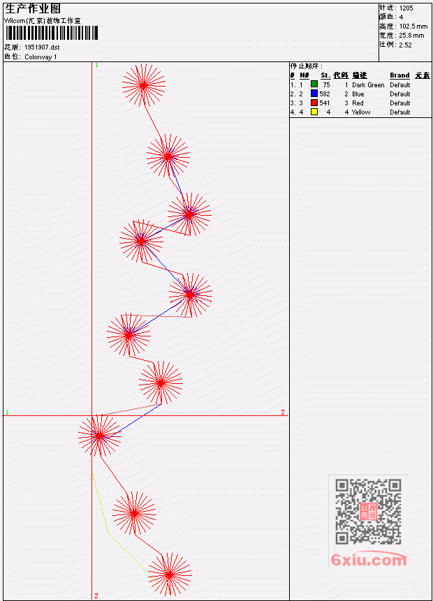Click the Blue thread color swatch
Image resolution: width=433 pixels, height=601 pixels.
[x=314, y=94]
